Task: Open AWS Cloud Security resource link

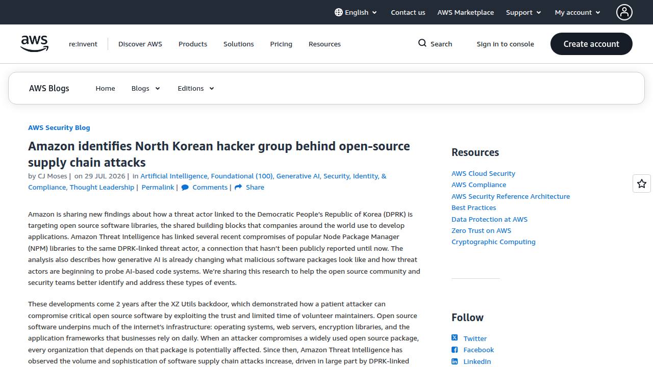Action: click(483, 173)
